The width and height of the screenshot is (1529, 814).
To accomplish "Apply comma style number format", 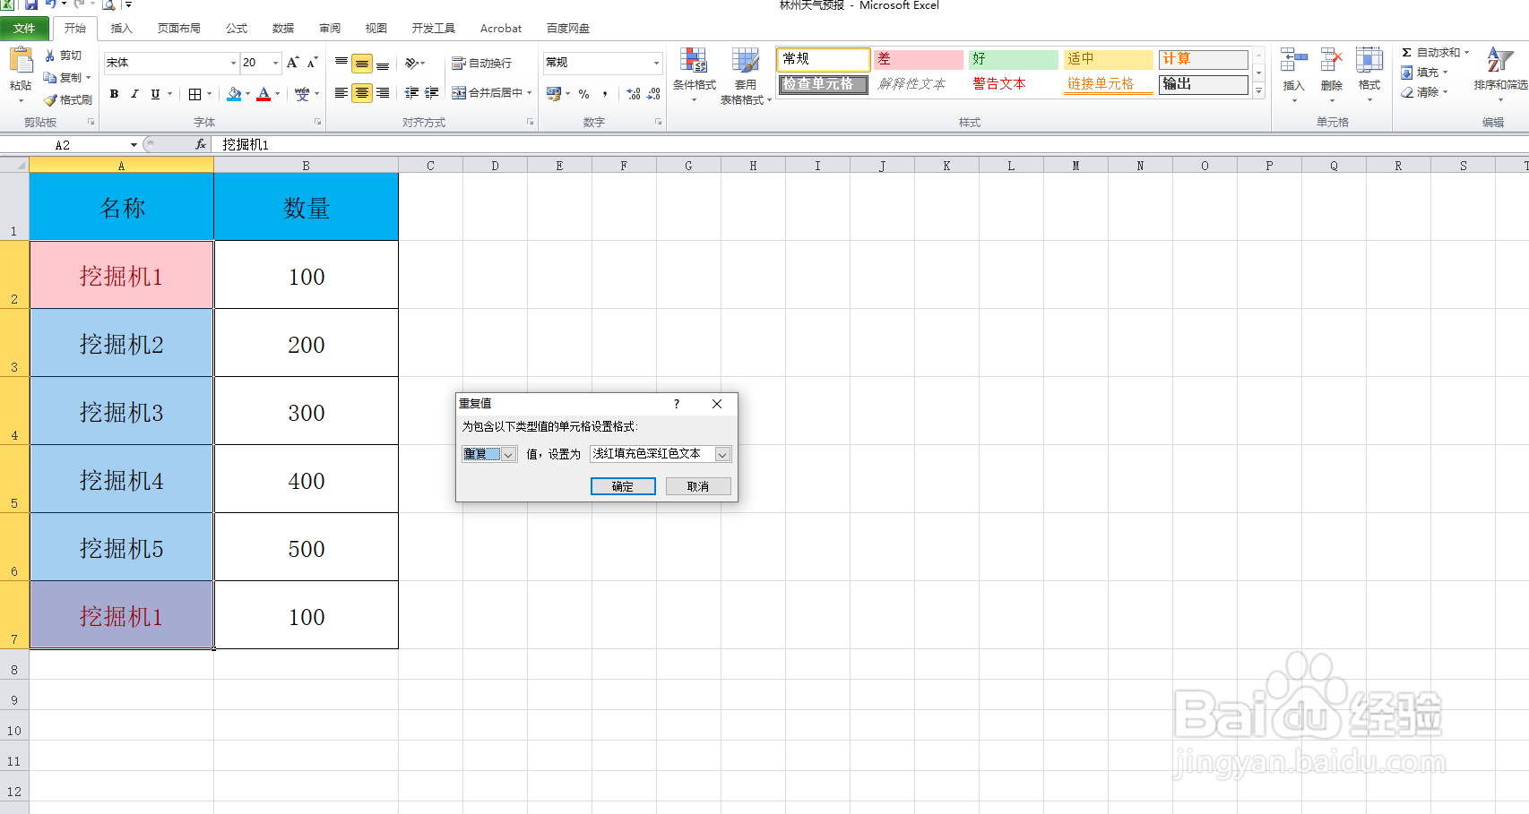I will point(606,94).
